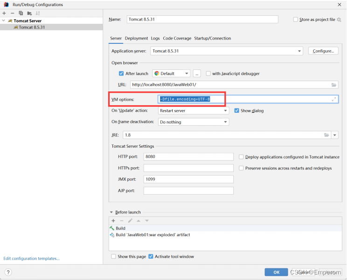Screen dimensions: 348x280
Task: Browse for URL with folder icon
Action: (334, 85)
